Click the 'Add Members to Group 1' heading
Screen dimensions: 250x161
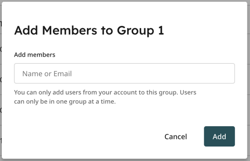click(x=89, y=30)
